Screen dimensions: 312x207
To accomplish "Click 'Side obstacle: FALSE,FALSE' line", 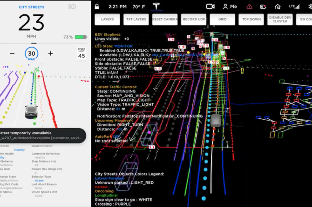I will coord(122,64).
